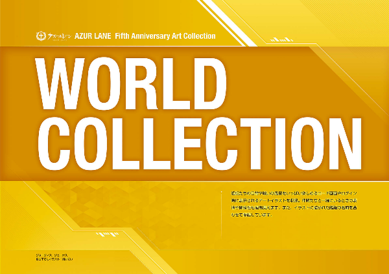The image size is (389, 274).
Task: Click the "AZUR LANE" header text
Action: (x=93, y=36)
